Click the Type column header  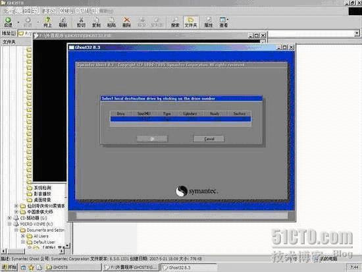pos(167,113)
